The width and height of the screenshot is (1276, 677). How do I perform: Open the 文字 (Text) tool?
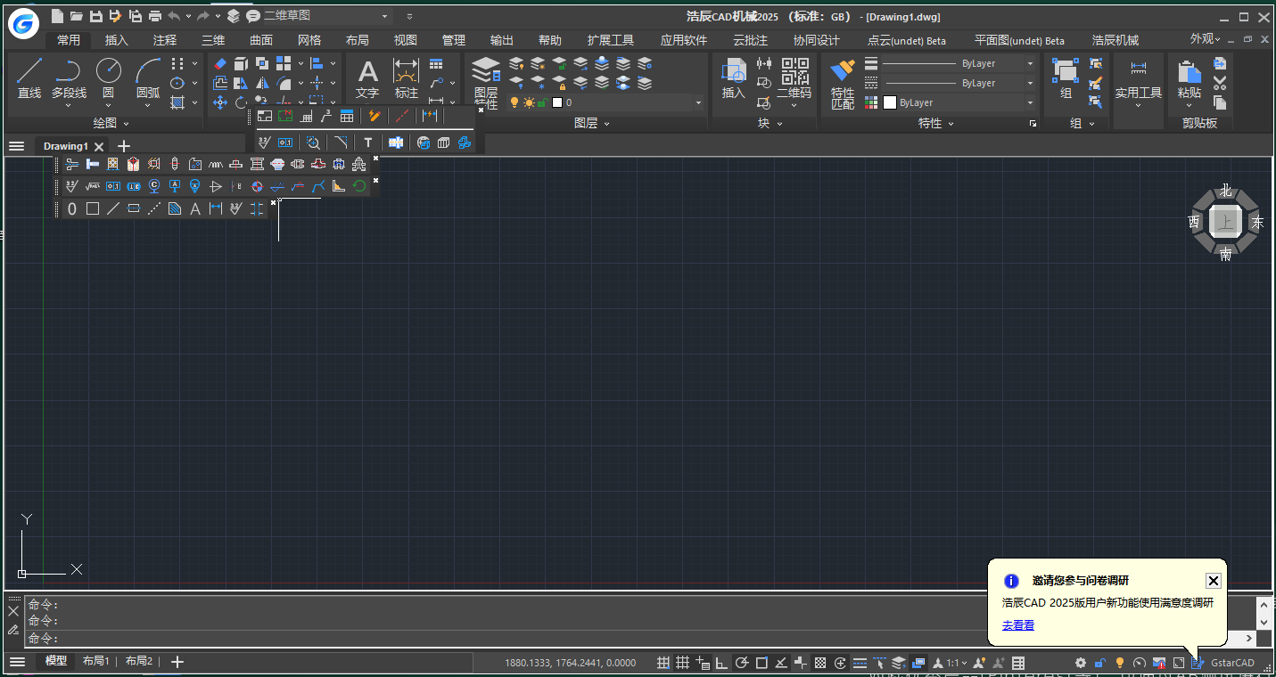(367, 77)
